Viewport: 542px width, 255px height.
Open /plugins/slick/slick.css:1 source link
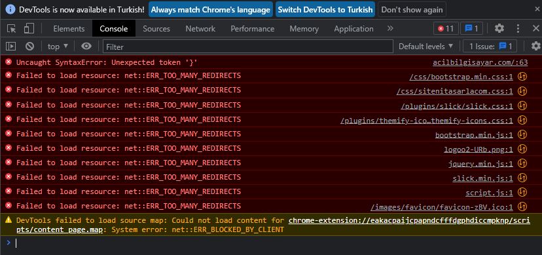457,106
